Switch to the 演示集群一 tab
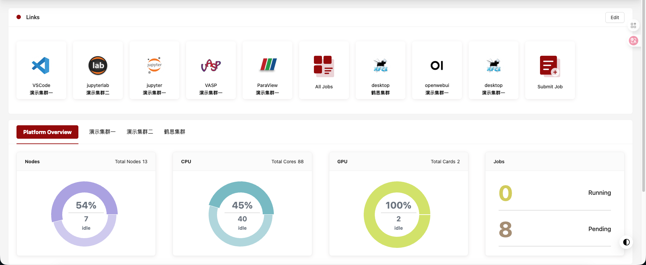The image size is (646, 265). 102,132
